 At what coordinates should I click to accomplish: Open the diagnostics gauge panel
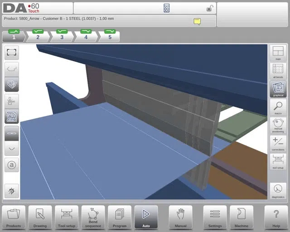coord(278,191)
